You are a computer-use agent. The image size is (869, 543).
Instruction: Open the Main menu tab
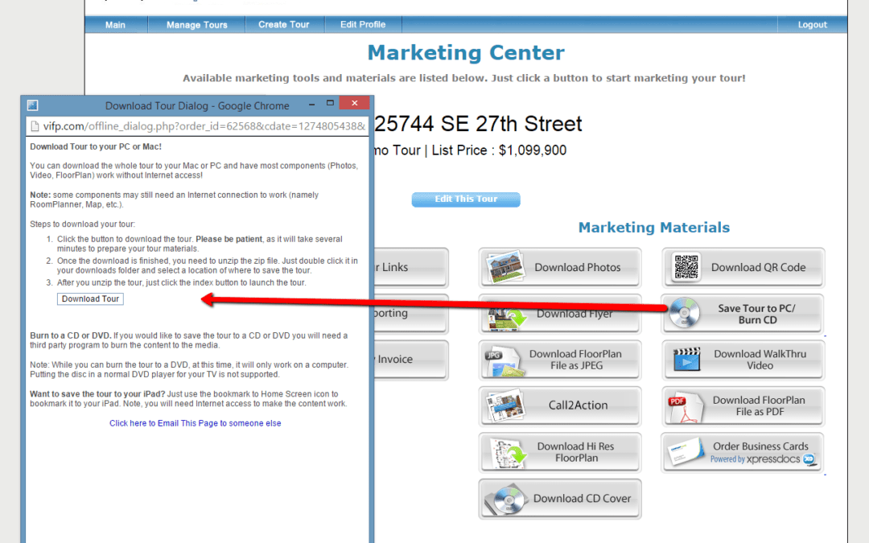tap(115, 25)
